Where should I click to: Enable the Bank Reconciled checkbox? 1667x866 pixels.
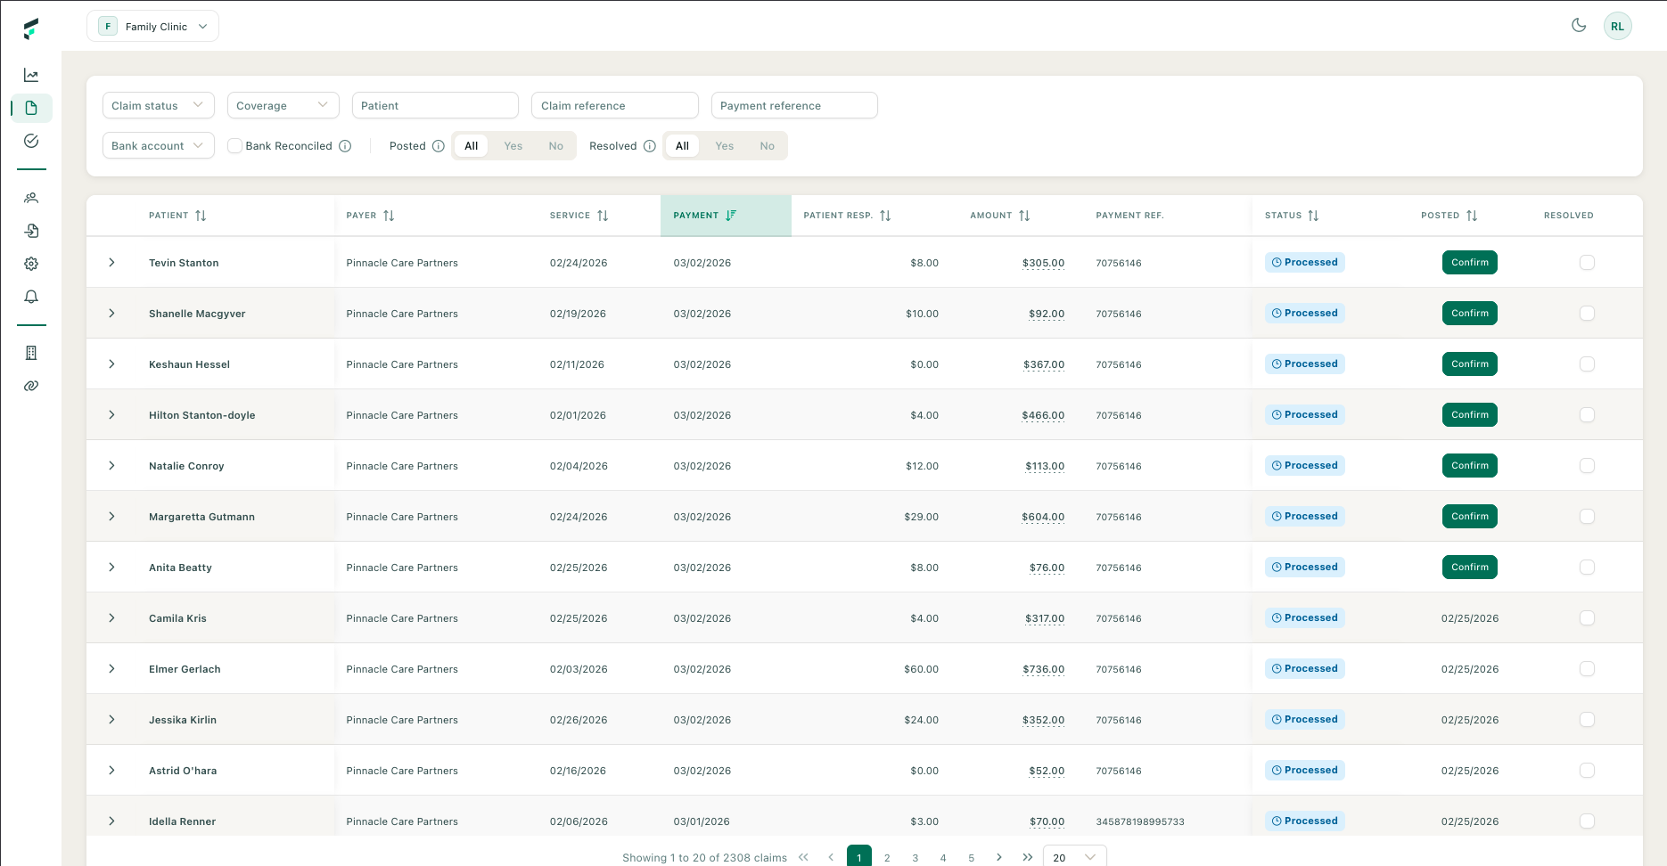click(234, 145)
